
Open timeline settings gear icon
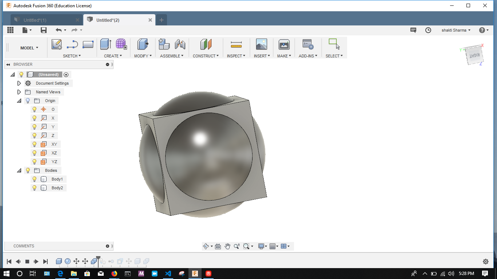pos(485,262)
